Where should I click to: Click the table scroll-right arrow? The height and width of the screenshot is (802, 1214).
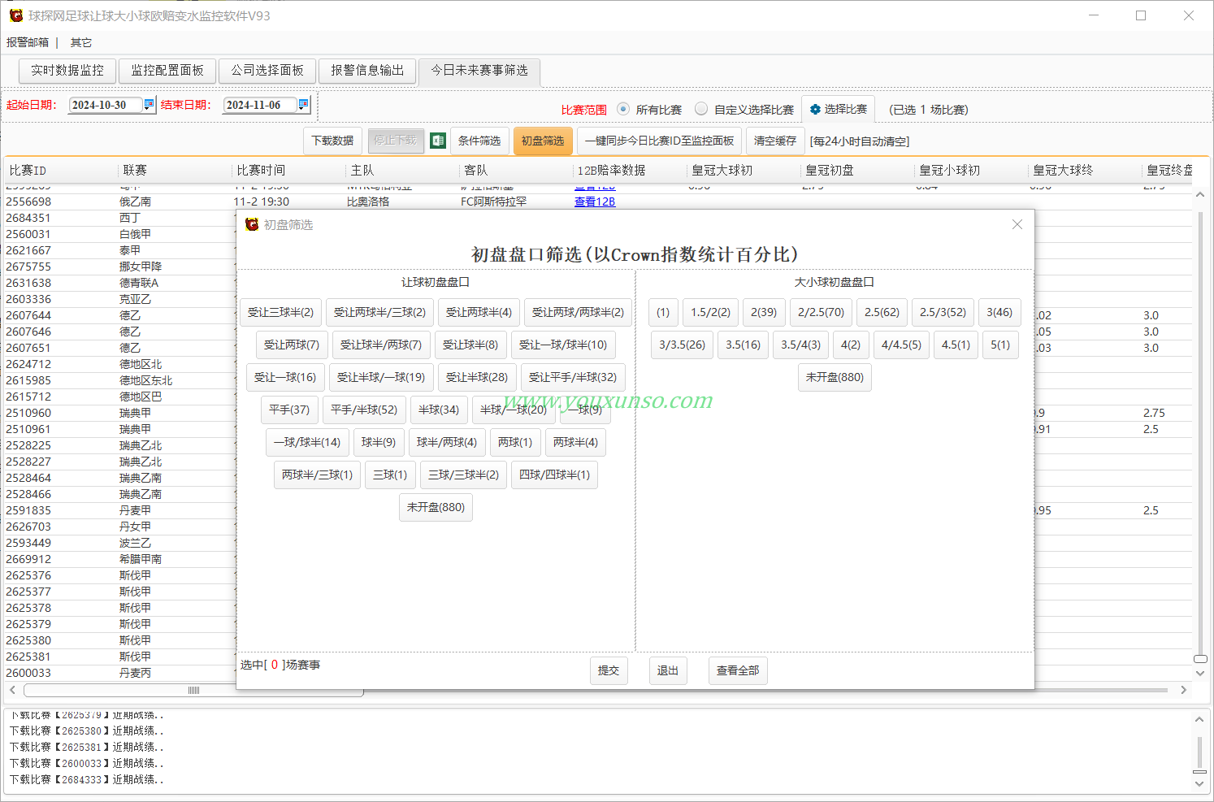1184,690
